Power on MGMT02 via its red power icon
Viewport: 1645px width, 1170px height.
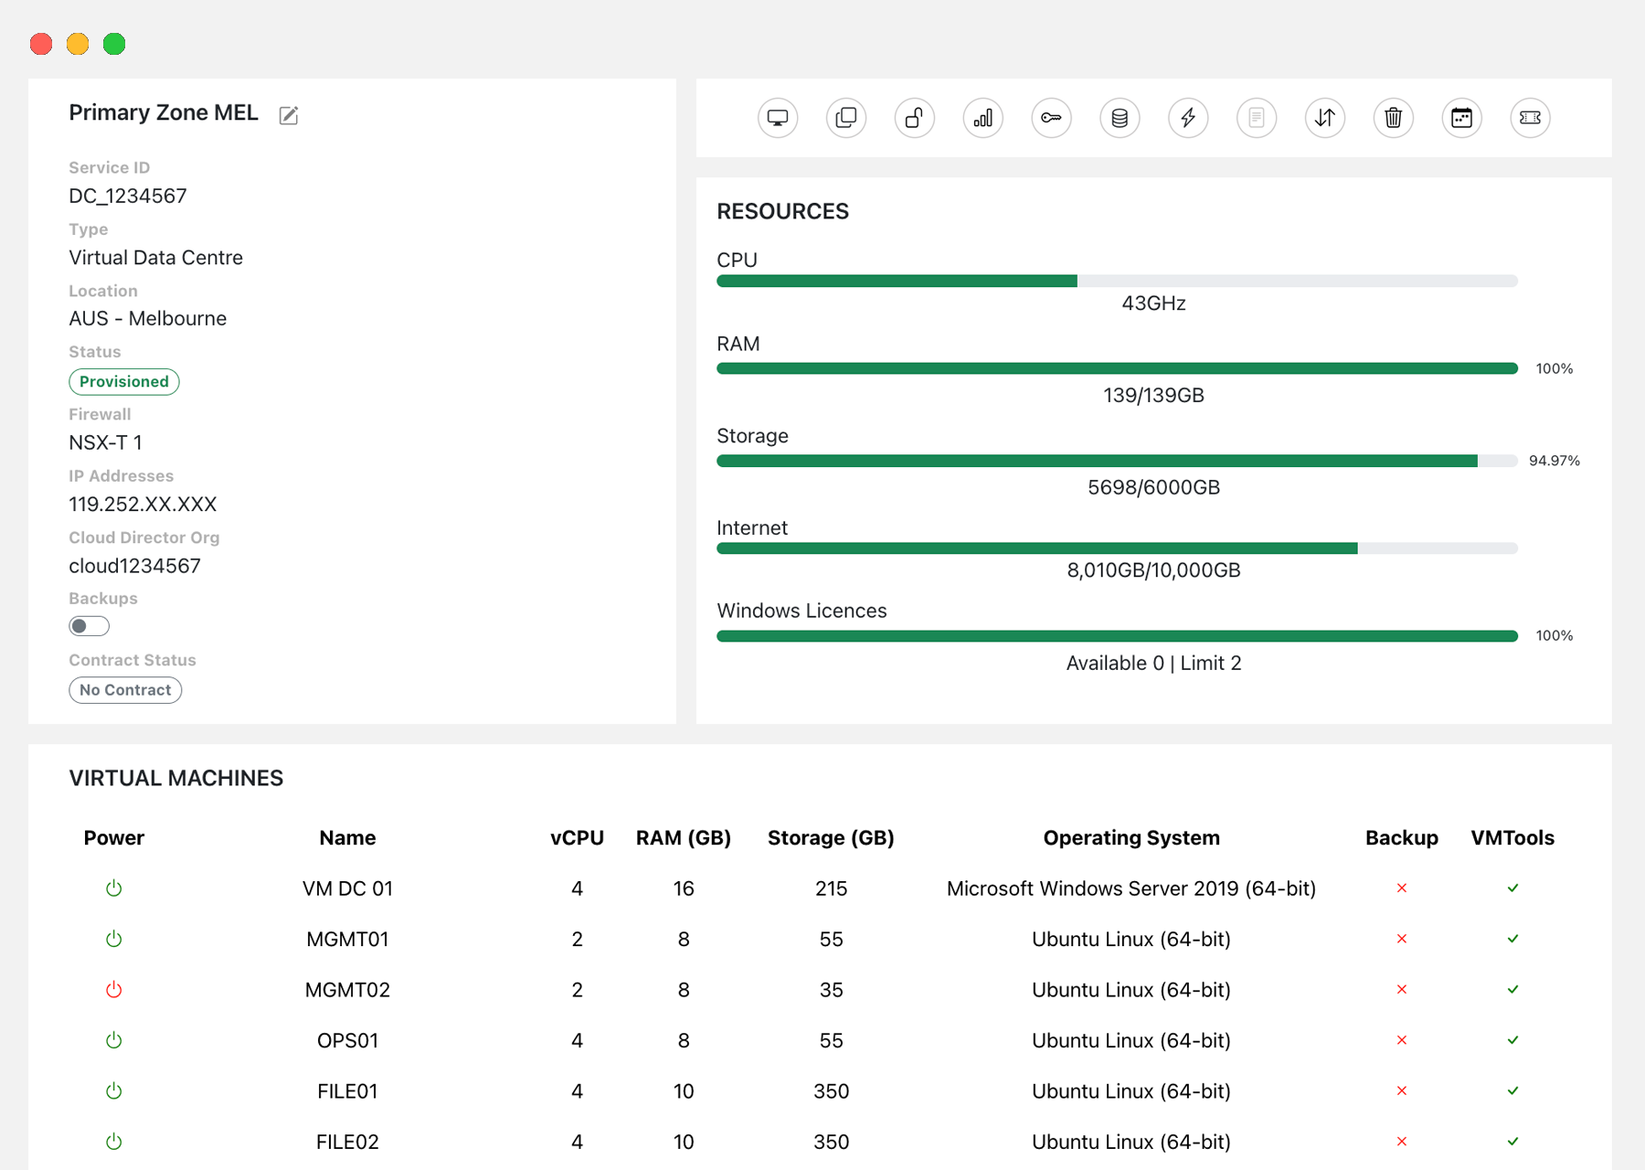point(113,989)
